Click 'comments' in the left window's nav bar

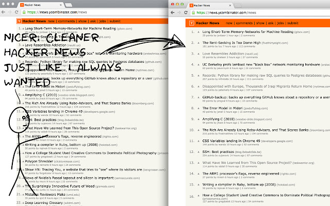67,21
